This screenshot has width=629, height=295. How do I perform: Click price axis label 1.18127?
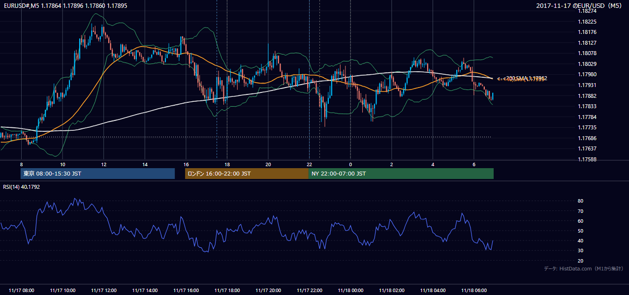[587, 43]
